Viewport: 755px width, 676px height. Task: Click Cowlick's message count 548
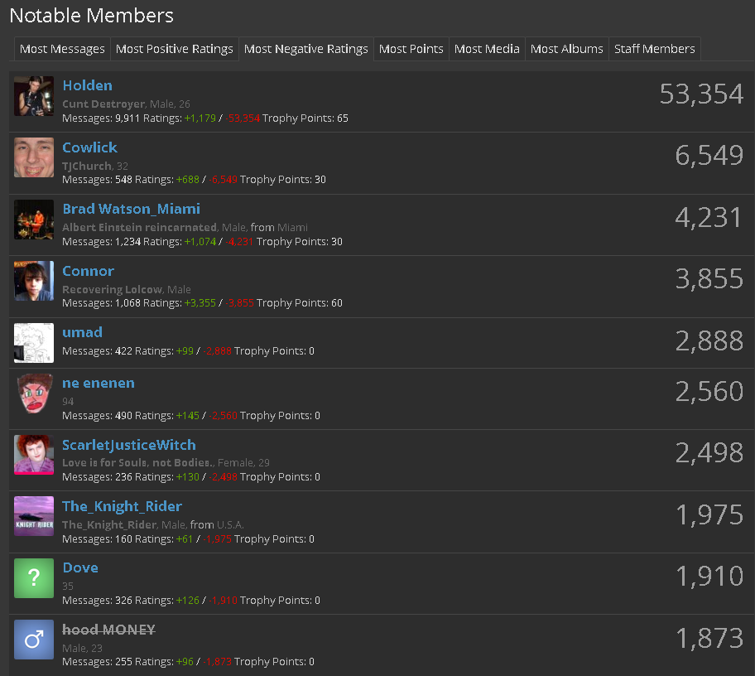[x=123, y=179]
